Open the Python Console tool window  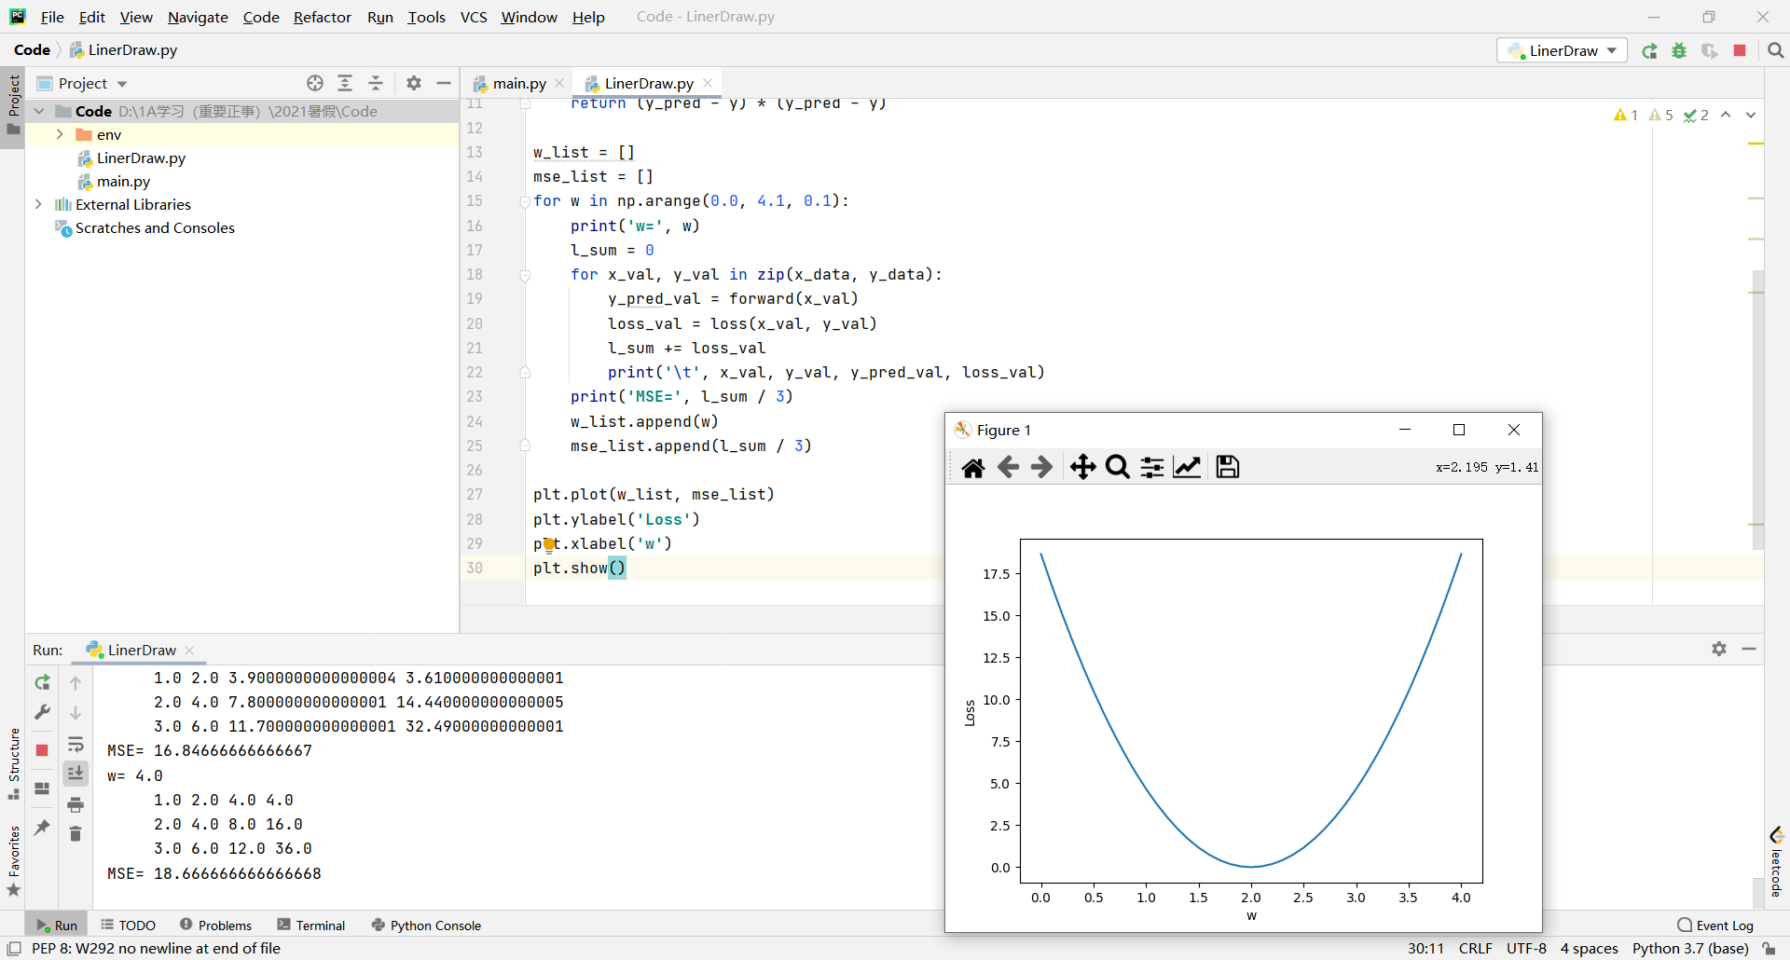pyautogui.click(x=427, y=925)
